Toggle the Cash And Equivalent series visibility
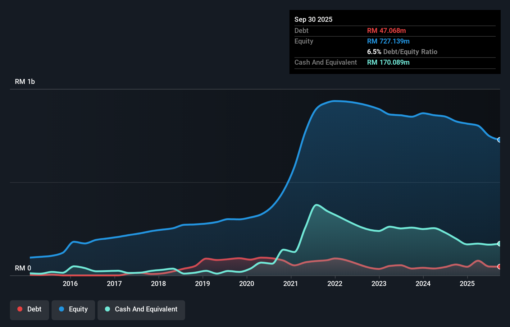Image resolution: width=510 pixels, height=327 pixels. (x=141, y=310)
